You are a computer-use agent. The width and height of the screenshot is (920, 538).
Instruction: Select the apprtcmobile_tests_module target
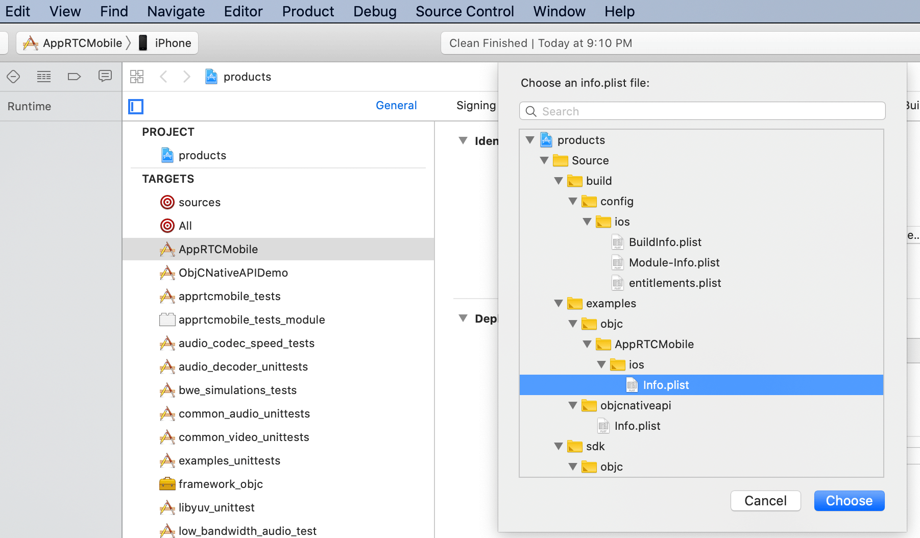[x=243, y=320]
